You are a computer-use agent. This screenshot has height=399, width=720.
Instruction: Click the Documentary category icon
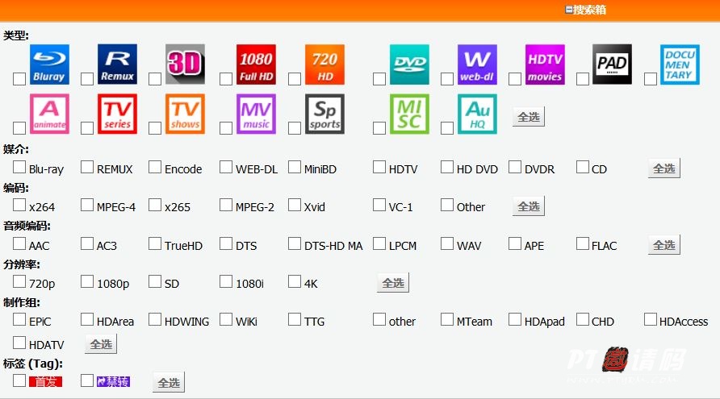[680, 64]
